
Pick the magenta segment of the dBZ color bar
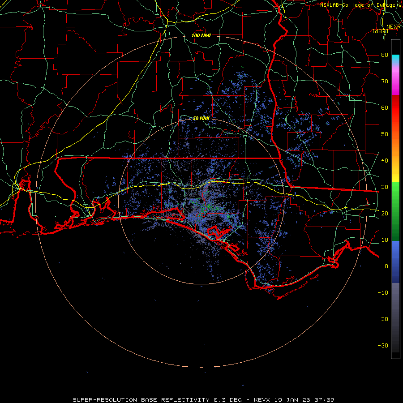(x=395, y=82)
